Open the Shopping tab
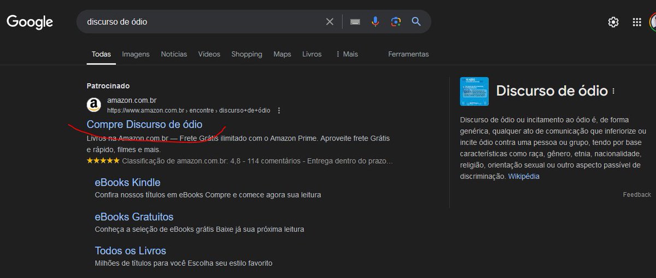Viewport: 656px width, 278px height. point(247,54)
